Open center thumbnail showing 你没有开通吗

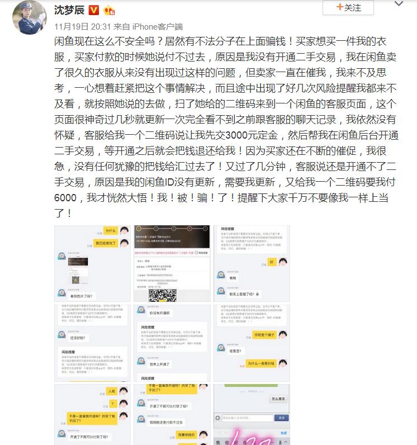(x=172, y=343)
